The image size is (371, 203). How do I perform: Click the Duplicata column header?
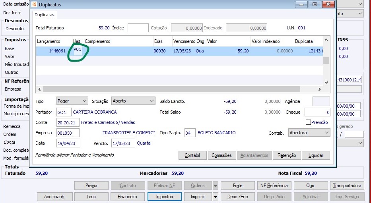(309, 41)
